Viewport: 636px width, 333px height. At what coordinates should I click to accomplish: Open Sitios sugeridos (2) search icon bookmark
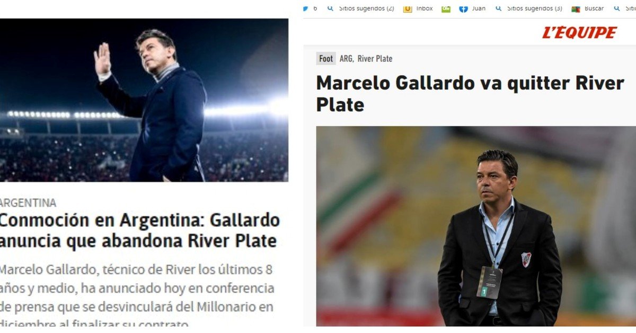[x=331, y=8]
